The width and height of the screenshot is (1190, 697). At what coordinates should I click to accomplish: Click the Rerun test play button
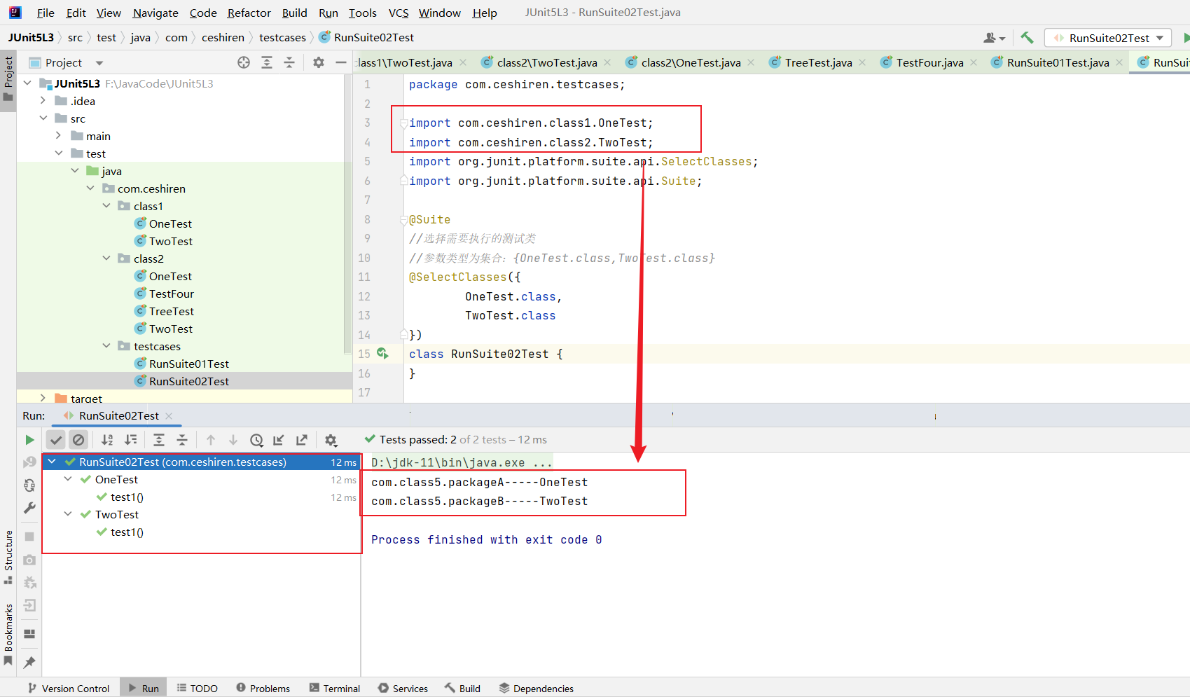pyautogui.click(x=29, y=440)
